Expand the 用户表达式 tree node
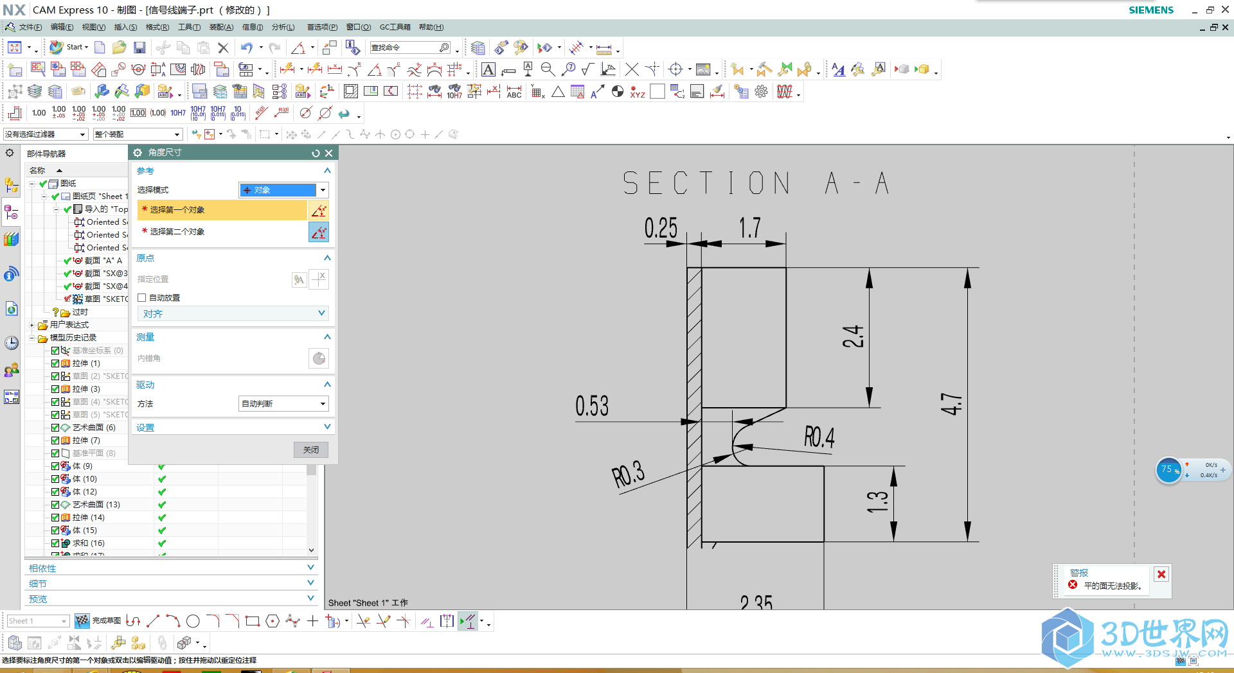This screenshot has width=1234, height=673. coord(32,325)
